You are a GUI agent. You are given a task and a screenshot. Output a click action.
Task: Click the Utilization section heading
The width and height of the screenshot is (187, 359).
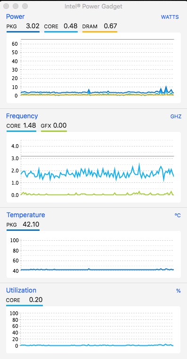pos(21,290)
